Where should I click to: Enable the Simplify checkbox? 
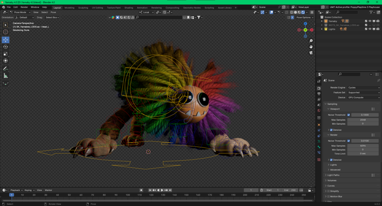pos(329,191)
